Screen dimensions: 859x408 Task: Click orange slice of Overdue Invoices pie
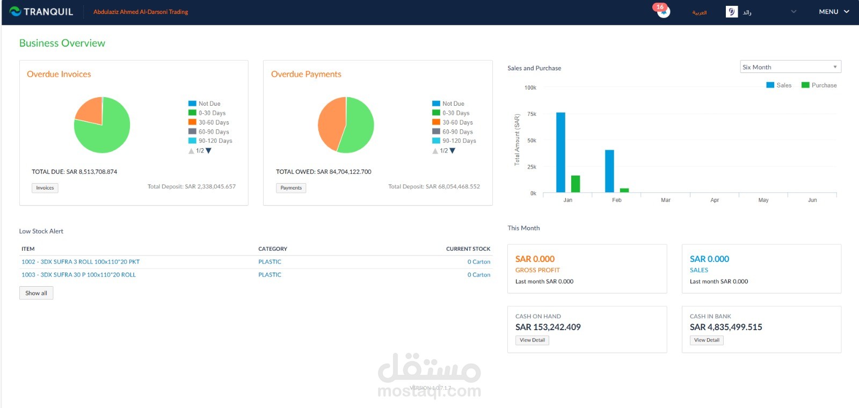[91, 111]
